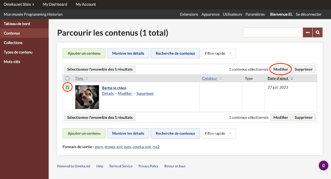This screenshot has height=179, width=331.
Task: Click the Bertie dog thumbnail image
Action: click(87, 97)
